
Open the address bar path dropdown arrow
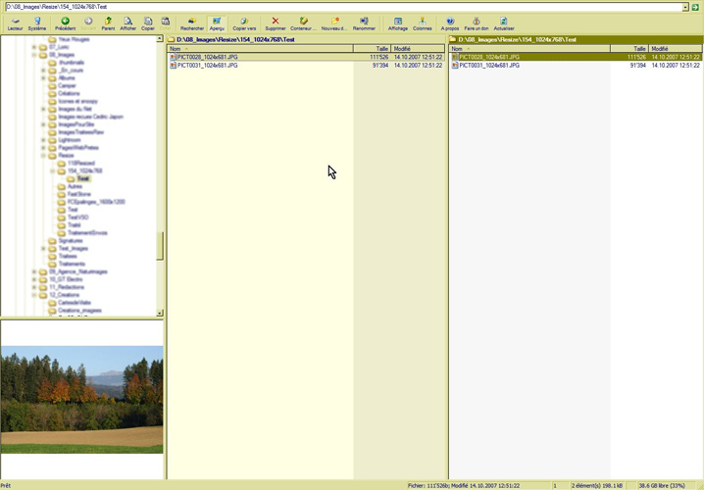pos(684,7)
